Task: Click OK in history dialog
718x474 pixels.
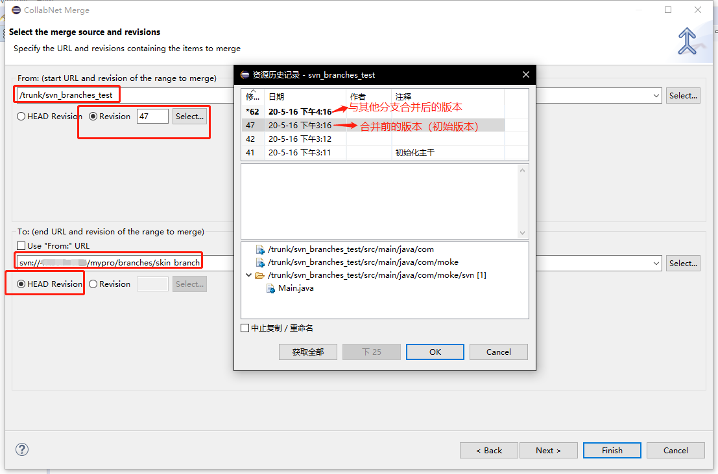Action: pos(435,352)
